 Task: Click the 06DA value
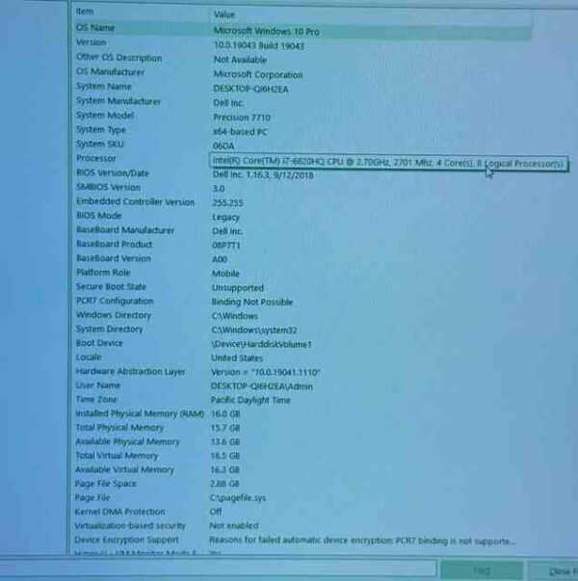click(x=223, y=146)
